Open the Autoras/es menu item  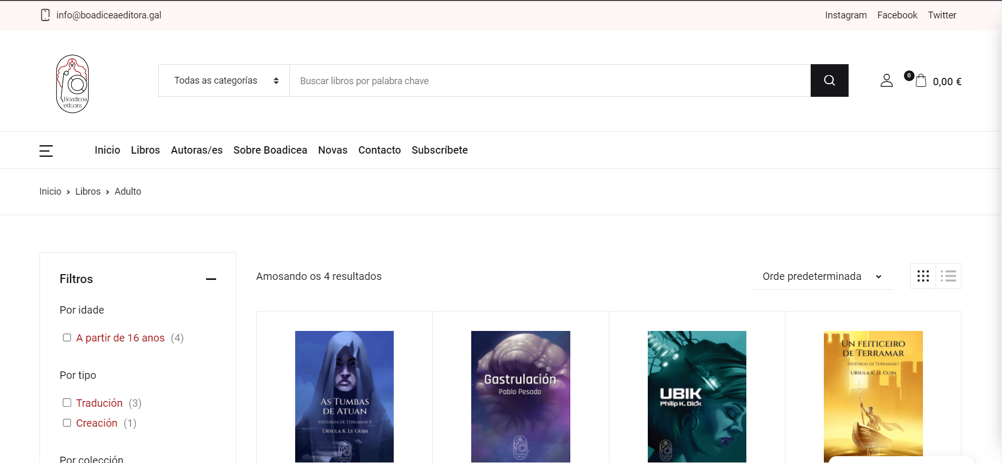[197, 150]
